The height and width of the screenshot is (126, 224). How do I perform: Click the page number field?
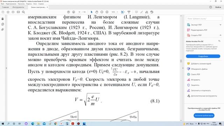[x=79, y=12]
